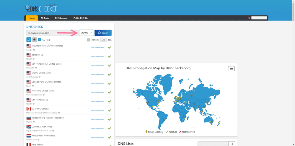Click info icon next to Liquid Telecommunications

(53, 131)
